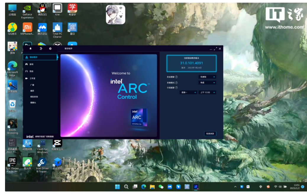Open Total PC Cleaner desktop icon
The width and height of the screenshot is (307, 195).
point(57,30)
